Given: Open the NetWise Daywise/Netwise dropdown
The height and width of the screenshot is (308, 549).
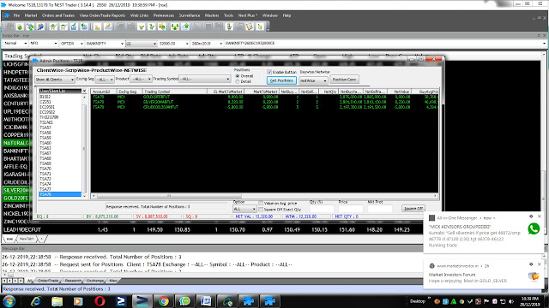Looking at the screenshot, I should [313, 80].
